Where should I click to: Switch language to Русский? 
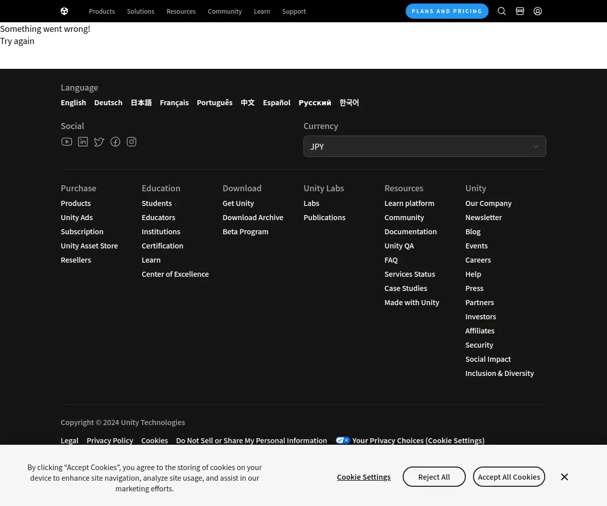315,102
